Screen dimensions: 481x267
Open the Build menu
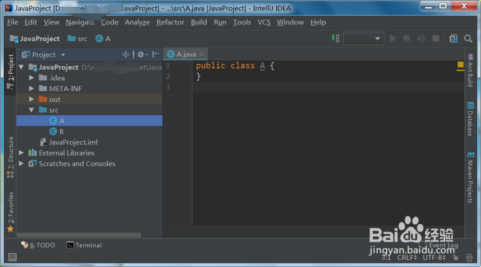199,23
